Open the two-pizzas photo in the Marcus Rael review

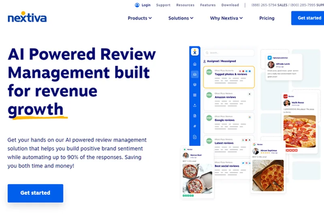[198, 179]
